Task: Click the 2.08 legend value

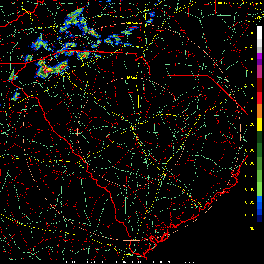Action: [x=250, y=59]
